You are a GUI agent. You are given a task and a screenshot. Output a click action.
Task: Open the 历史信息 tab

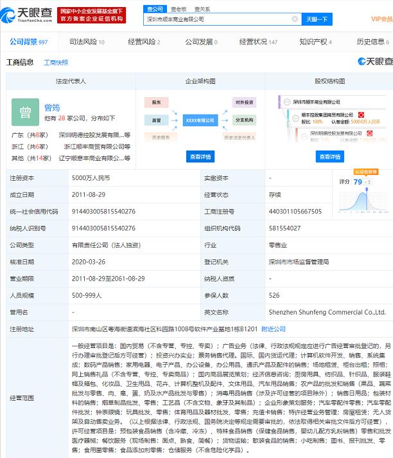372,42
